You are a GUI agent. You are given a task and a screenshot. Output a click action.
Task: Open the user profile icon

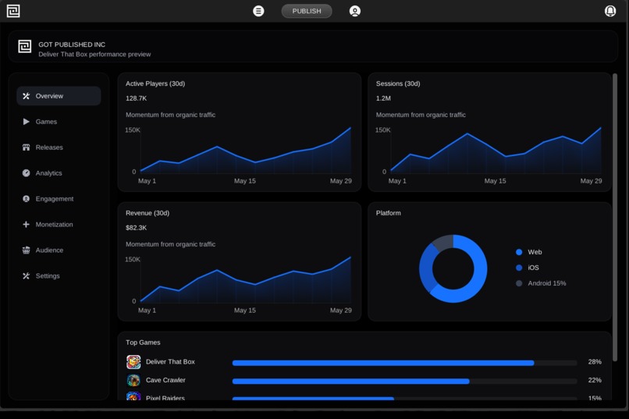coord(354,11)
